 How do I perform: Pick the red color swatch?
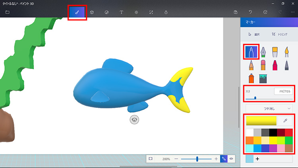pyautogui.click(x=289, y=132)
